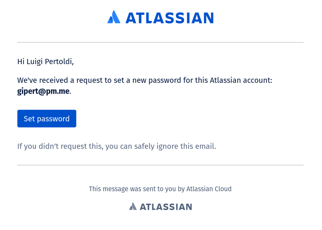Click the 'Pertoldi' surname in greeting
322x230 pixels.
pyautogui.click(x=58, y=61)
